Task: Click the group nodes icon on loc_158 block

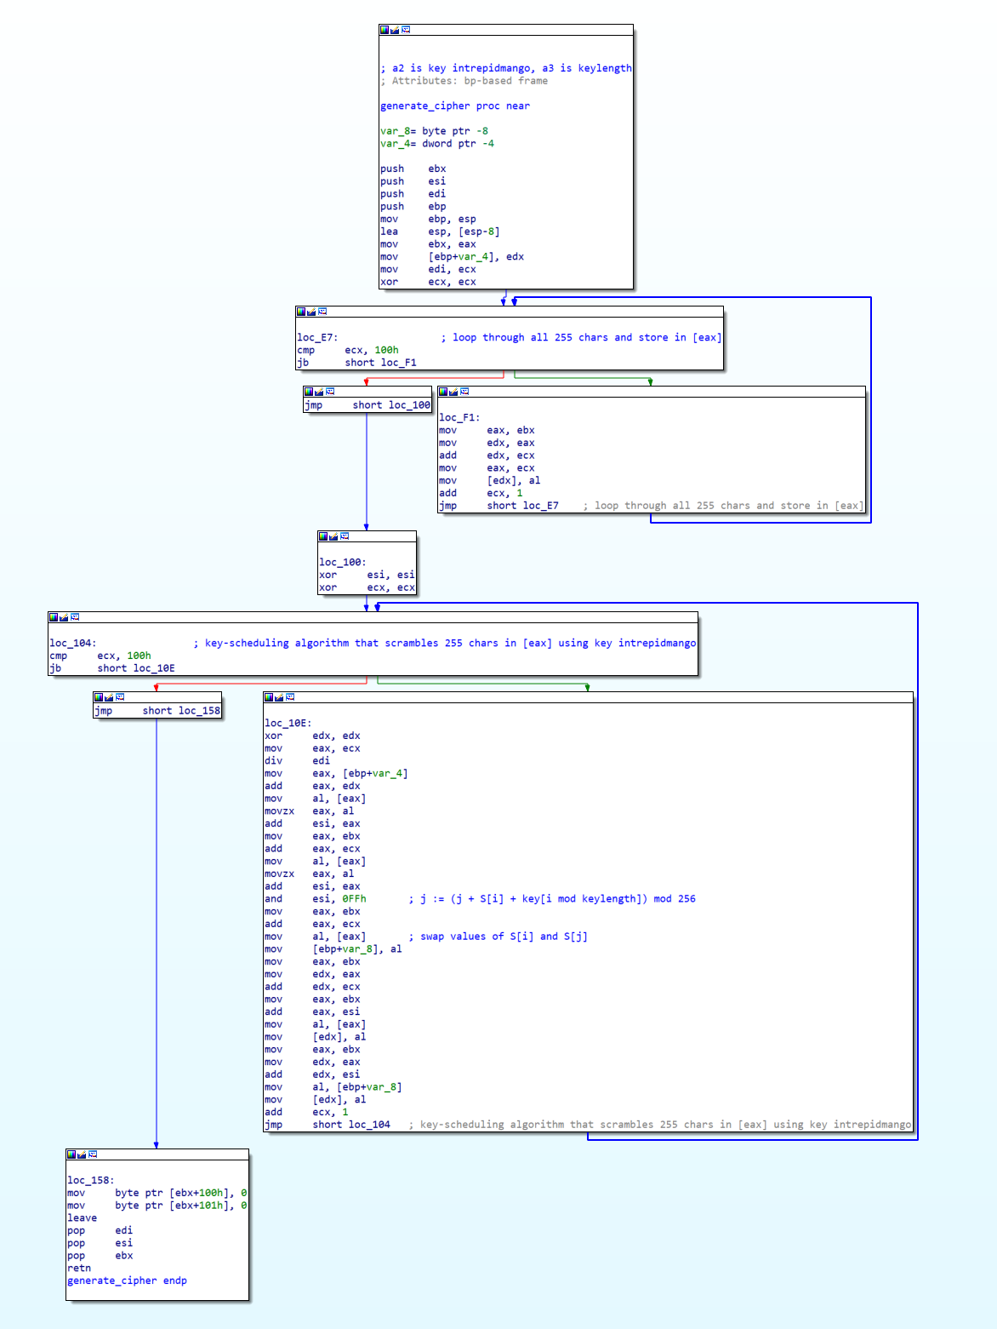Action: (x=92, y=1154)
